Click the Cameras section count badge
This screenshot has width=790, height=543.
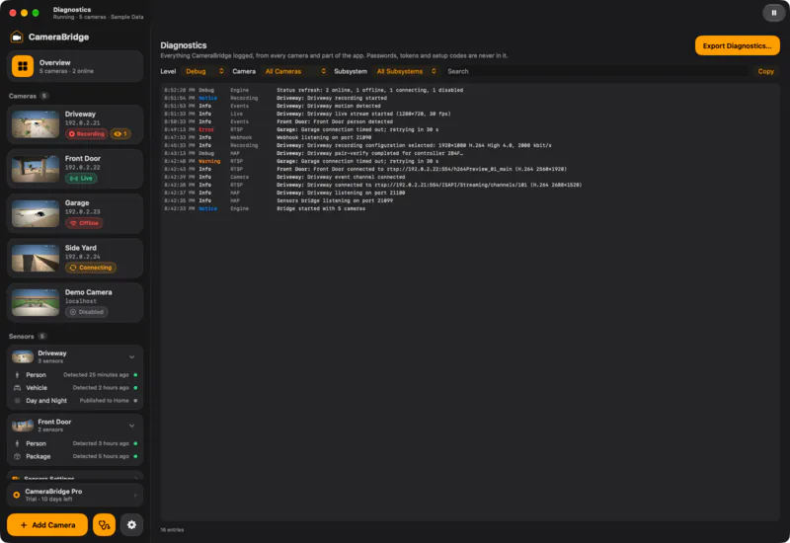(43, 96)
